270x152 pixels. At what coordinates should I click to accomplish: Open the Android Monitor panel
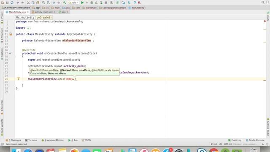[53, 140]
